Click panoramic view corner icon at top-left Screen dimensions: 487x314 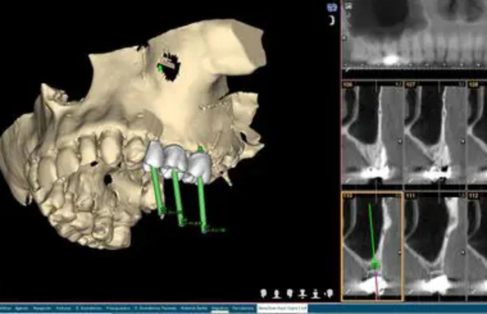(348, 6)
